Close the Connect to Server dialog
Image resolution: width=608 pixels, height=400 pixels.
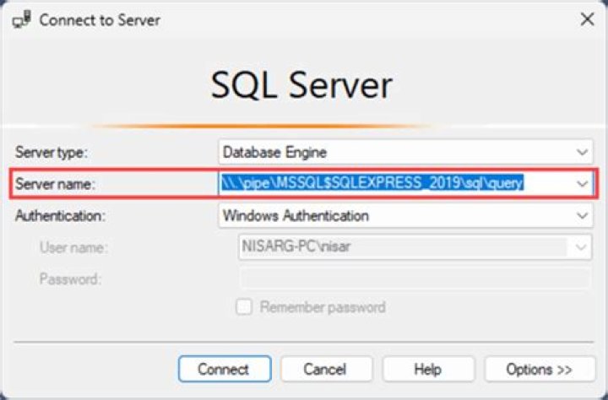(x=587, y=19)
